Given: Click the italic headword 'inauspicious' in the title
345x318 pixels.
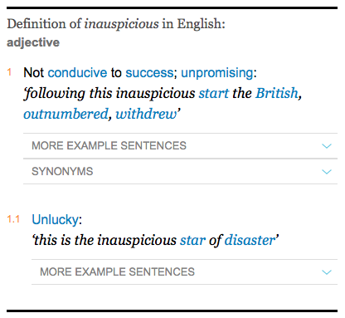Looking at the screenshot, I should coord(121,24).
